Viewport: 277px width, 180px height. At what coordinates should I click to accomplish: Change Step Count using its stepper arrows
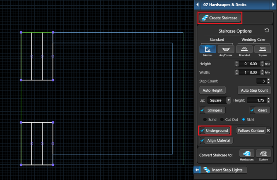tap(269, 81)
